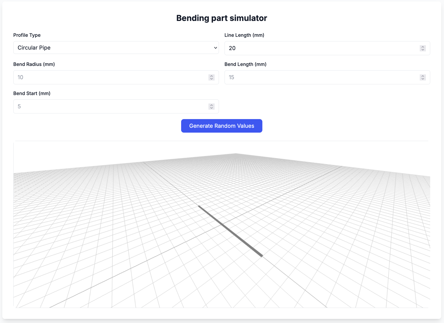
Task: Decrement Bend Radius using the down stepper
Action: tap(212, 79)
